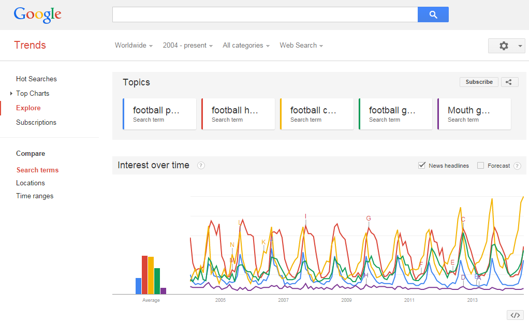Click into the Google search input field

click(265, 14)
